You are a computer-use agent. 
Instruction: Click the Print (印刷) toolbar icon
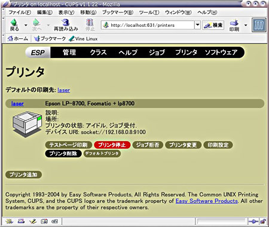[234, 23]
